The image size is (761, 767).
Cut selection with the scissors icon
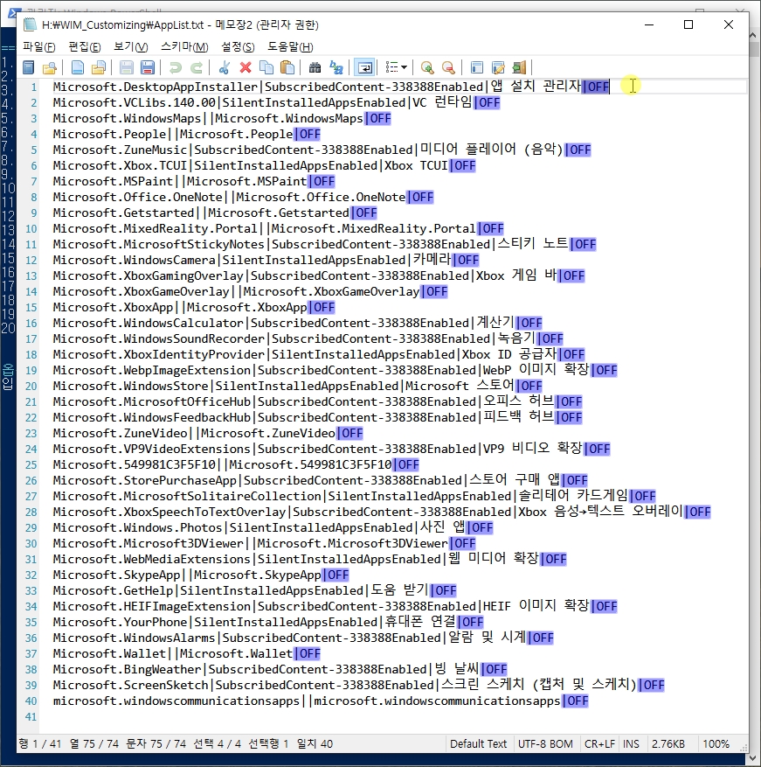pos(225,67)
